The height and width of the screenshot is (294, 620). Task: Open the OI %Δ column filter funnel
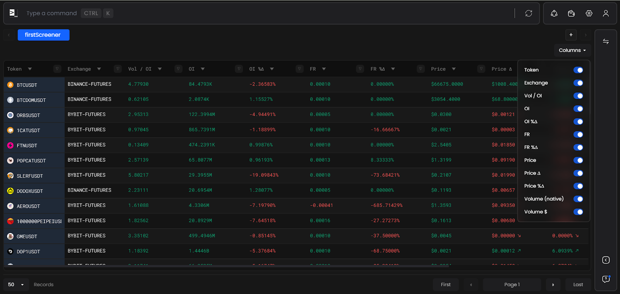point(300,69)
